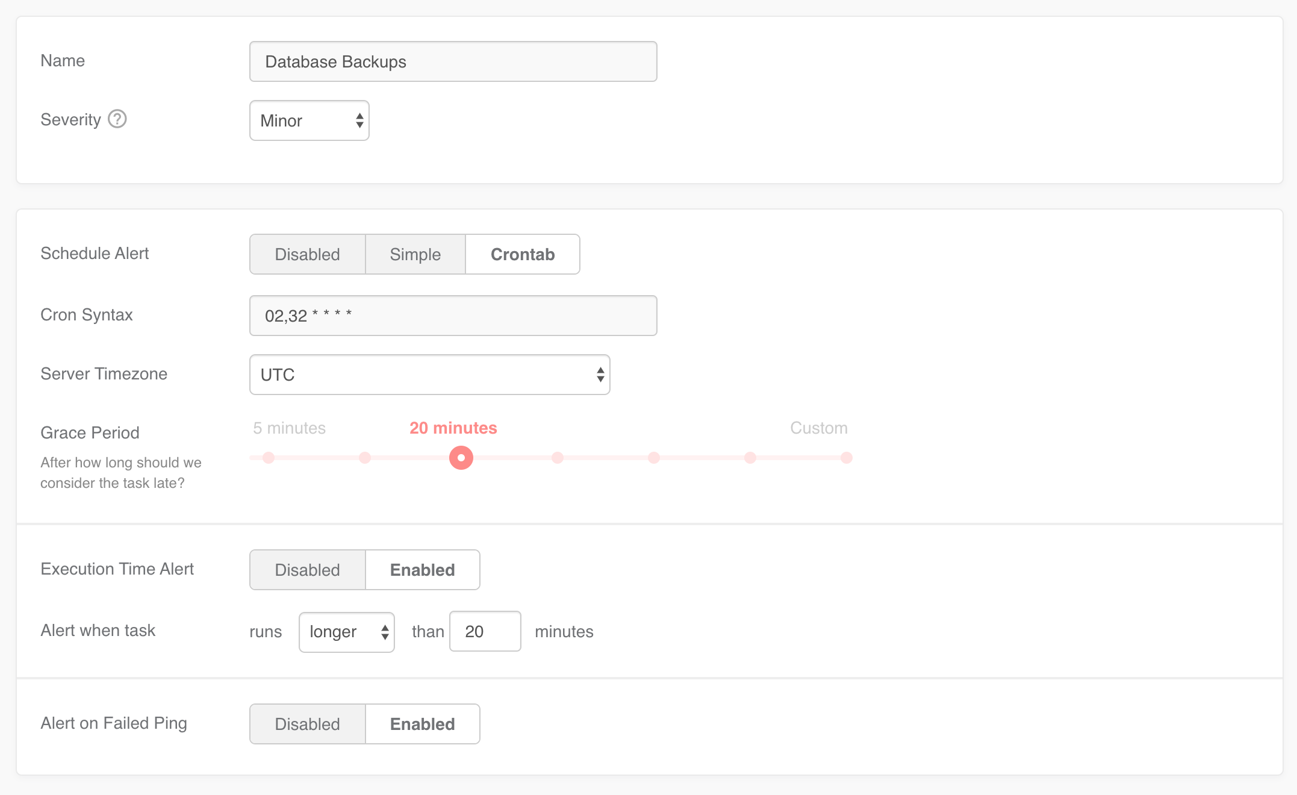Click the execution minutes threshold field
The height and width of the screenshot is (795, 1297).
click(x=485, y=631)
